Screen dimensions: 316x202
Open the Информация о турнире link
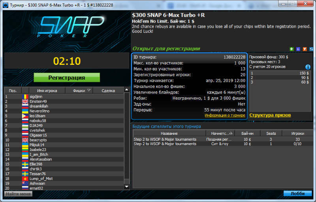point(224,115)
